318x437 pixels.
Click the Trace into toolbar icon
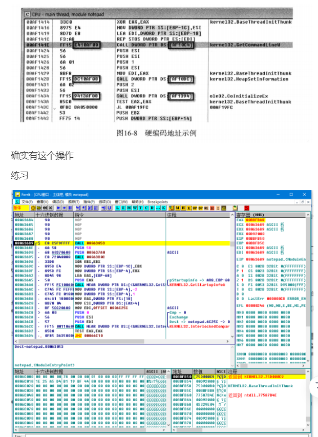click(x=90, y=207)
